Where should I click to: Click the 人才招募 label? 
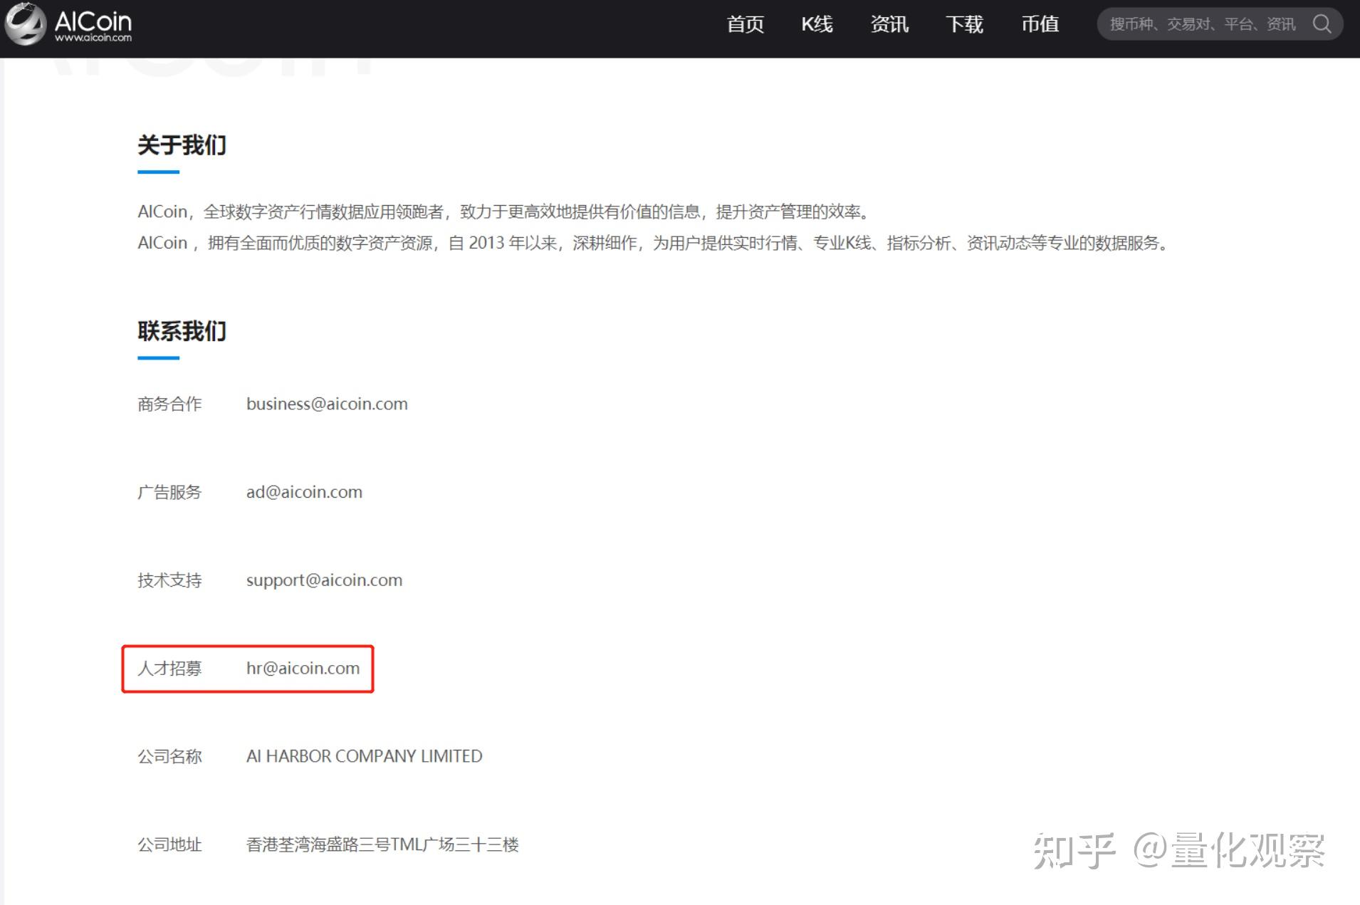click(x=169, y=668)
